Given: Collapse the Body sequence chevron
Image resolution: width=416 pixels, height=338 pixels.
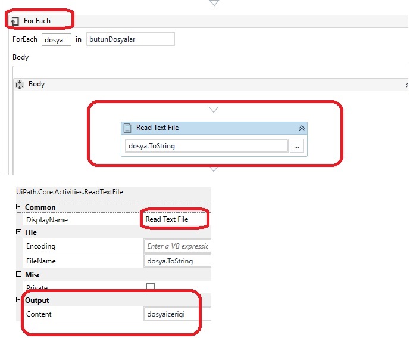Looking at the screenshot, I should [406, 85].
